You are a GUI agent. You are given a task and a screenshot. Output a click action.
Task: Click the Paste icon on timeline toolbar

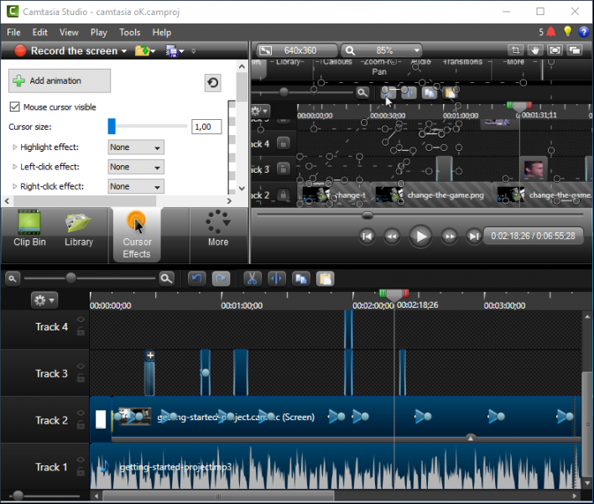tap(325, 279)
